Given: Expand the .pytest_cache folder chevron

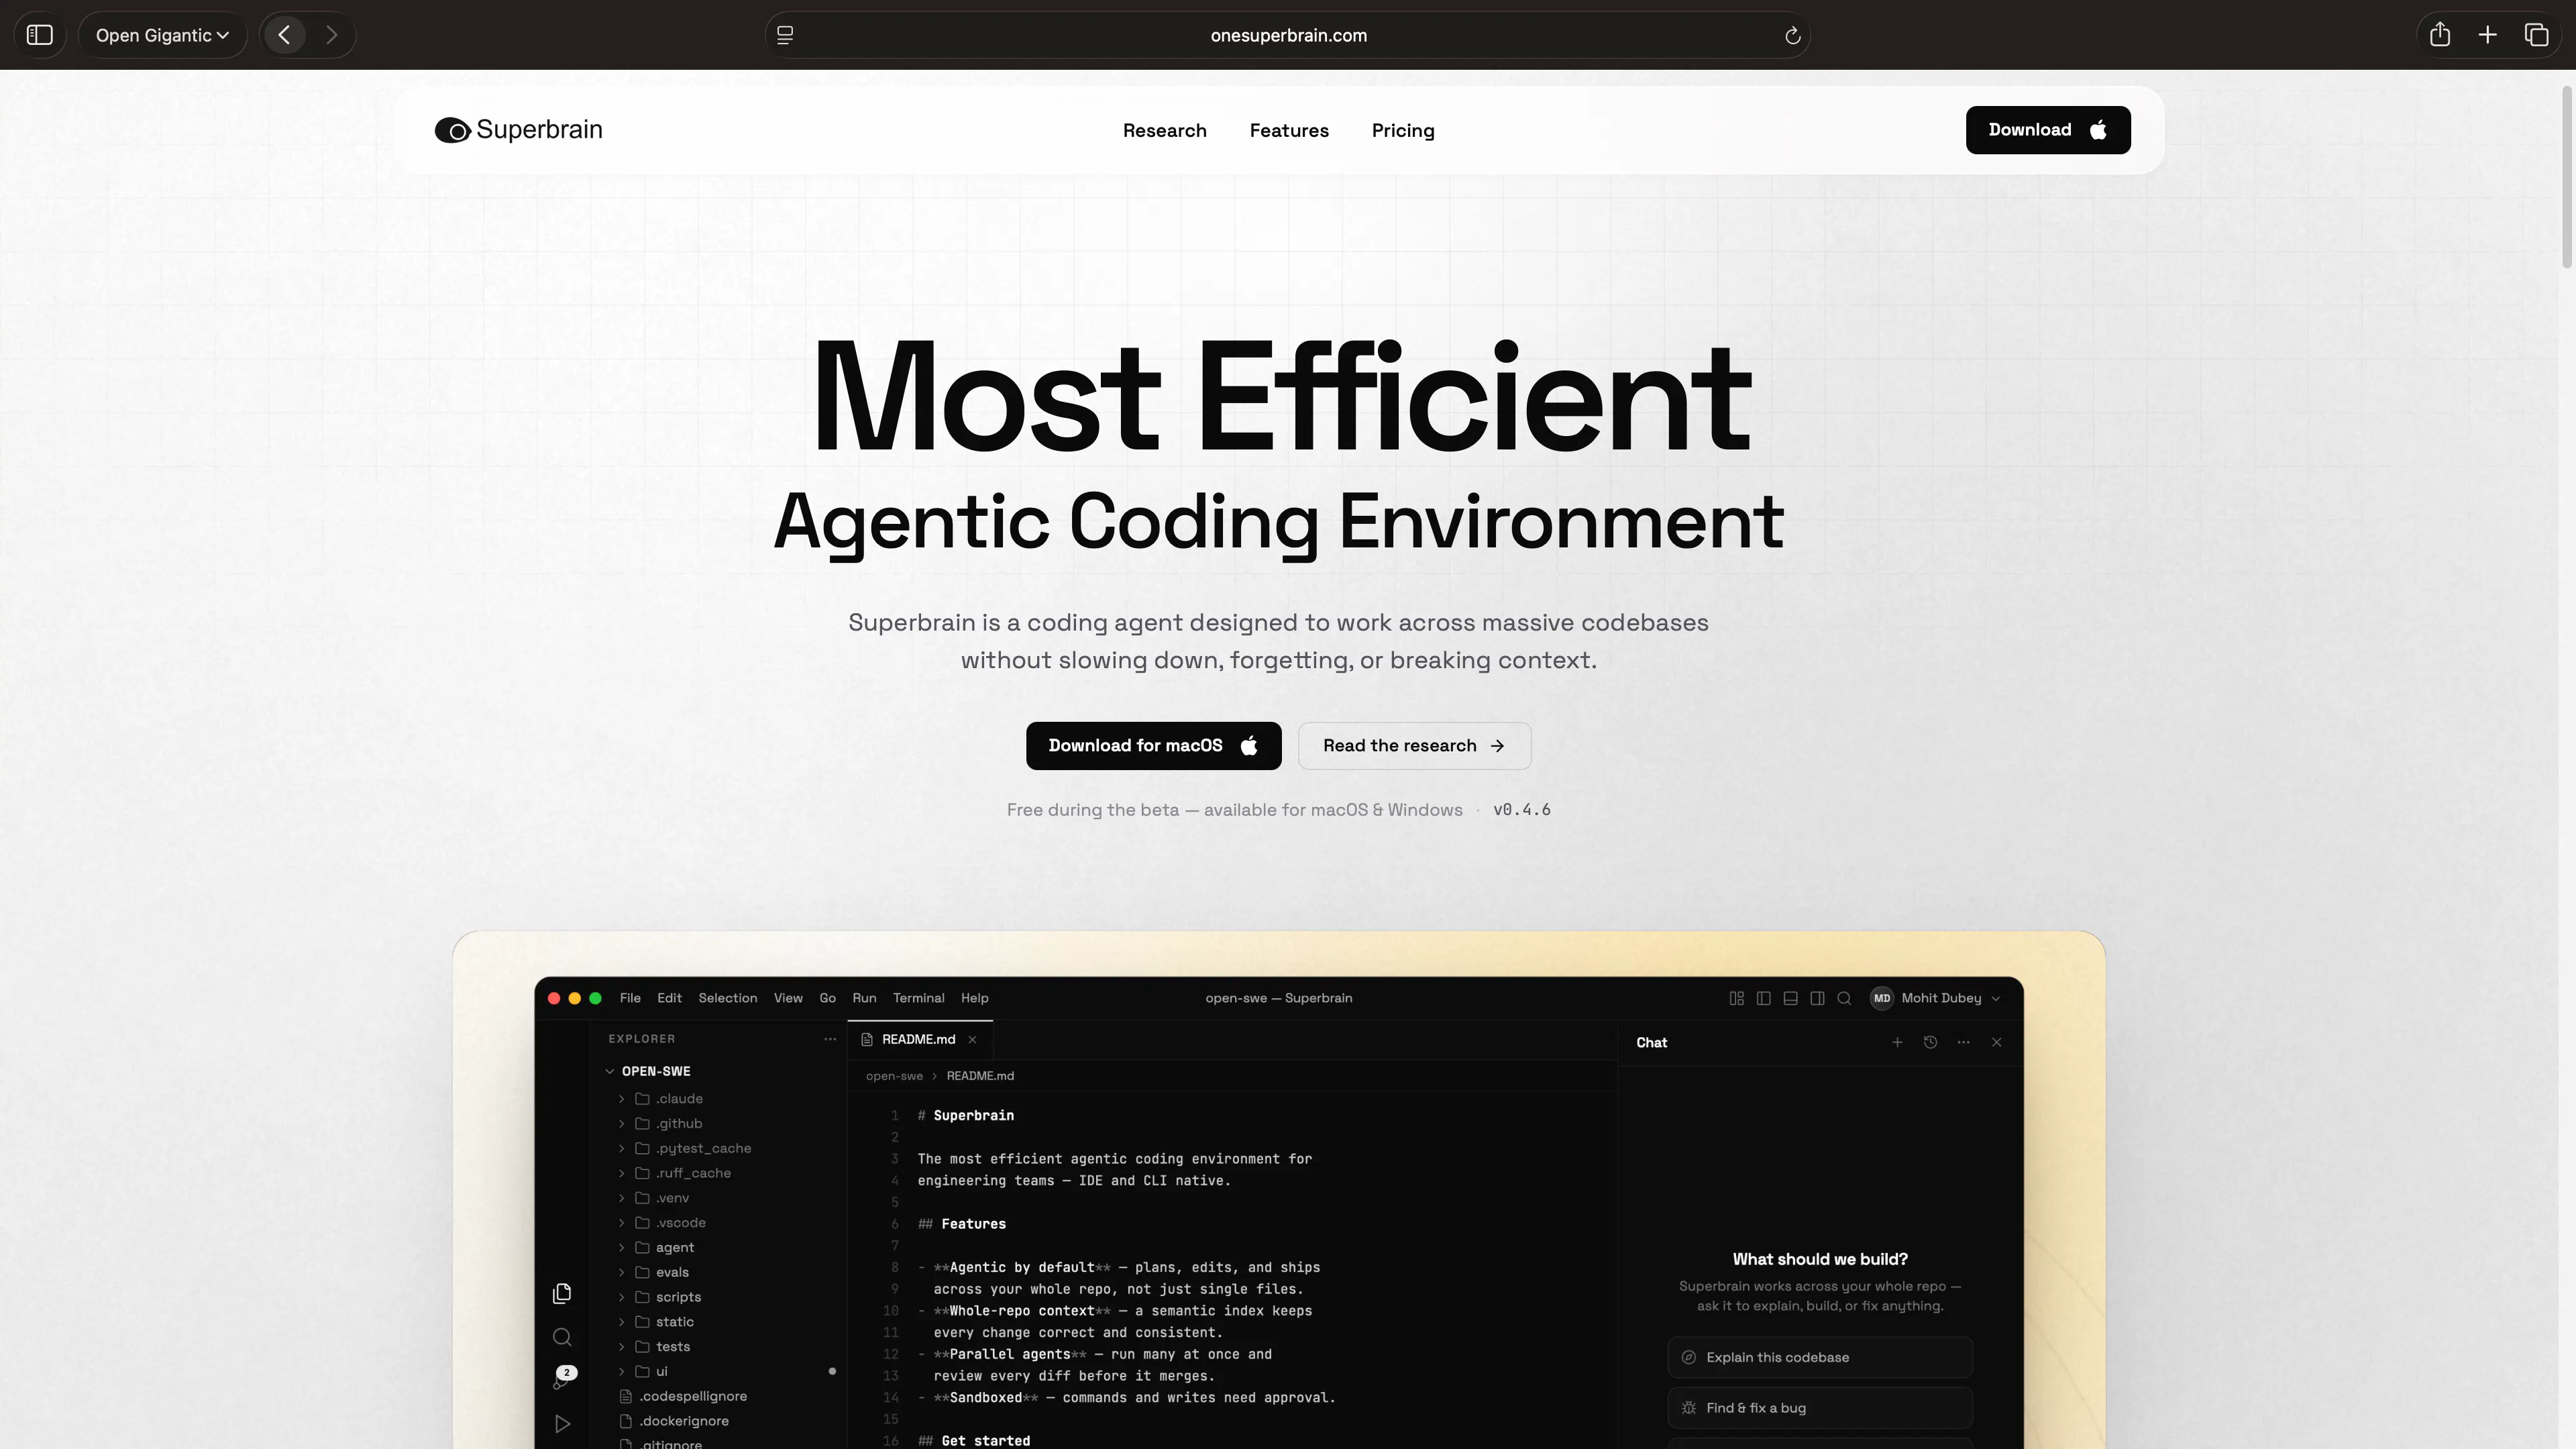Looking at the screenshot, I should [x=621, y=1148].
